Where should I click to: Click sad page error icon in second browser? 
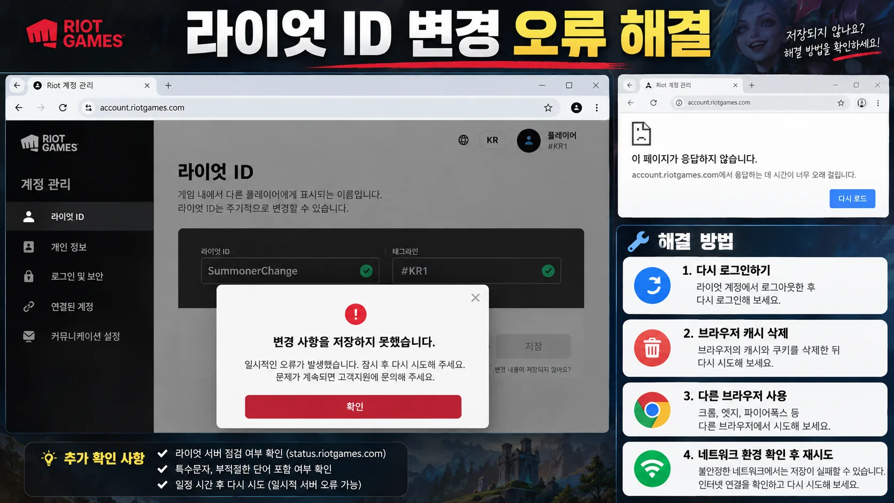pos(641,134)
